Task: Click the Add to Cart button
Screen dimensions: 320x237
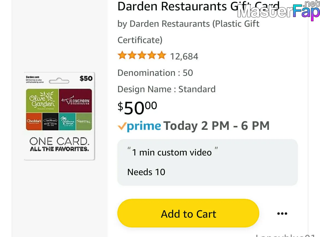Action: 188,213
